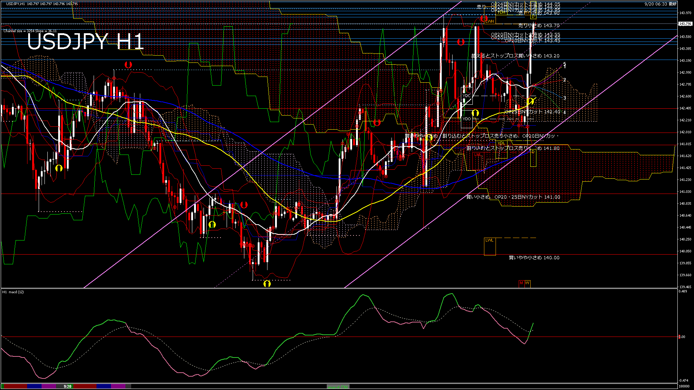Screen dimensions: 694x390
Task: Click the 142.405 price scale label
Action: (x=685, y=108)
